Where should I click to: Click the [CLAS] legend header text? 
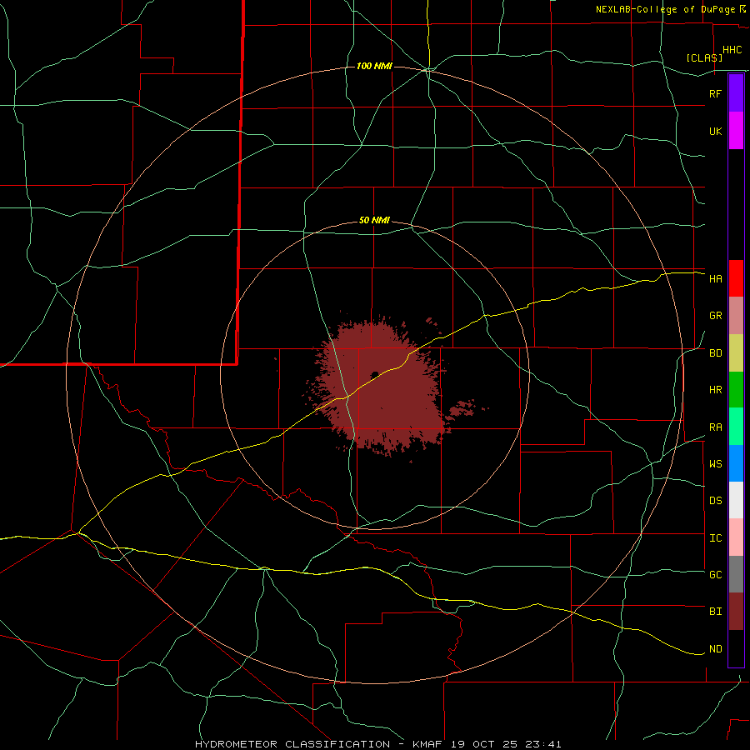point(704,57)
